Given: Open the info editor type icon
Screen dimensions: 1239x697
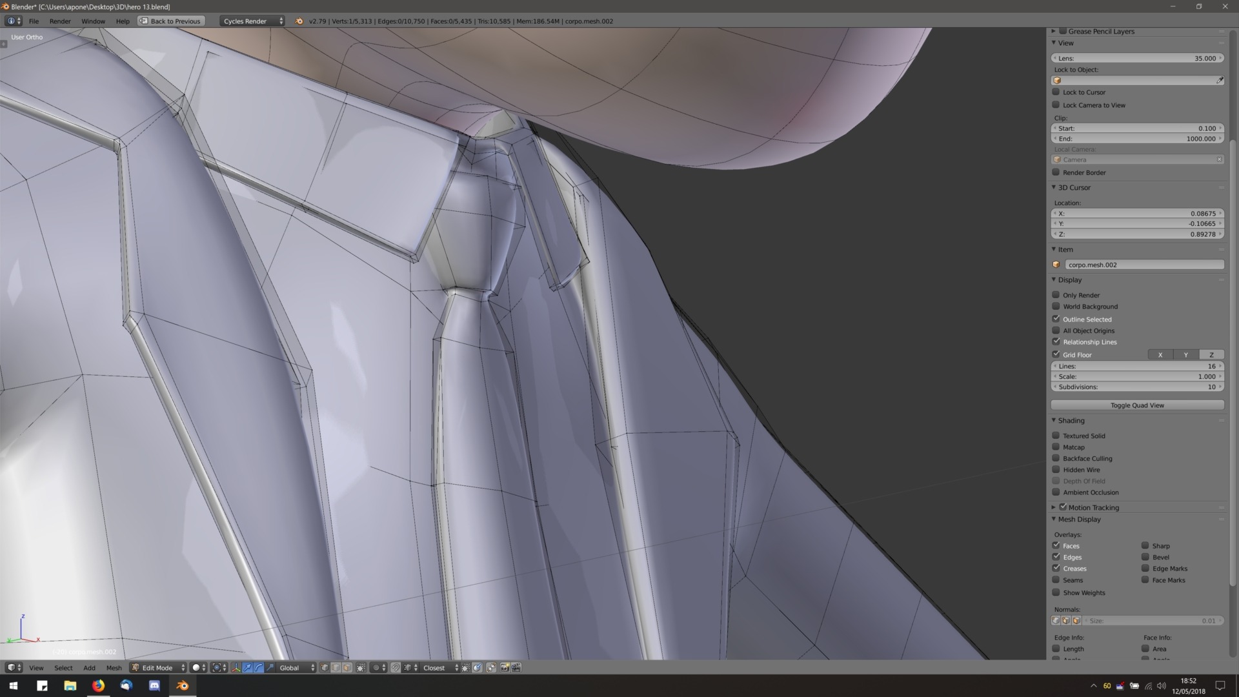Looking at the screenshot, I should (x=14, y=21).
